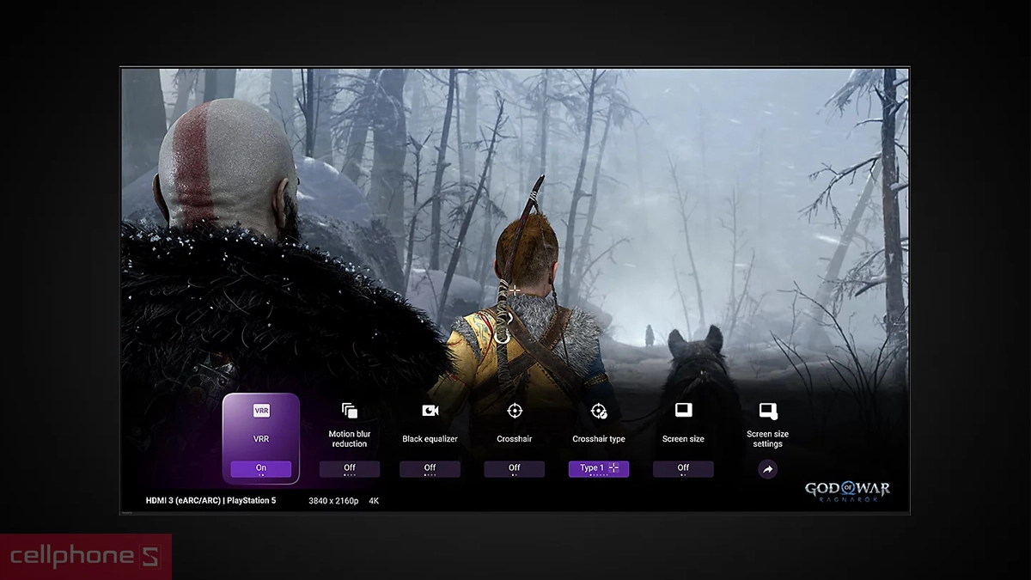Click the on-screen crosshair overlay
Image resolution: width=1031 pixels, height=580 pixels.
point(514,290)
